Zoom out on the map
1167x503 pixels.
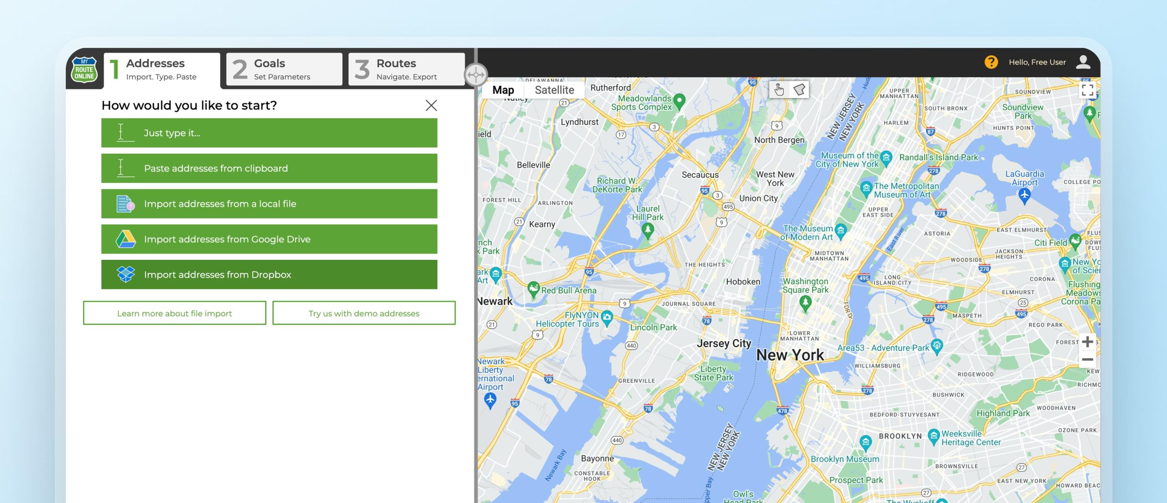(1087, 359)
